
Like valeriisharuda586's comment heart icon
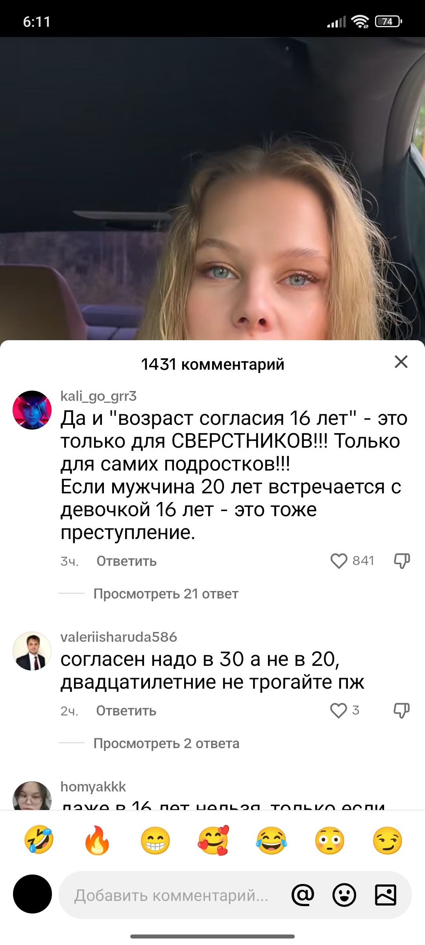click(338, 710)
